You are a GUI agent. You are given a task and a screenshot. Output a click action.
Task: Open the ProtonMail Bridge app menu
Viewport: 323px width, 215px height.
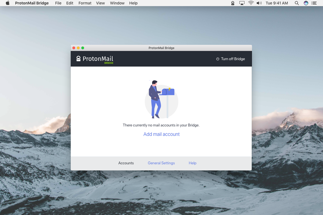[32, 3]
